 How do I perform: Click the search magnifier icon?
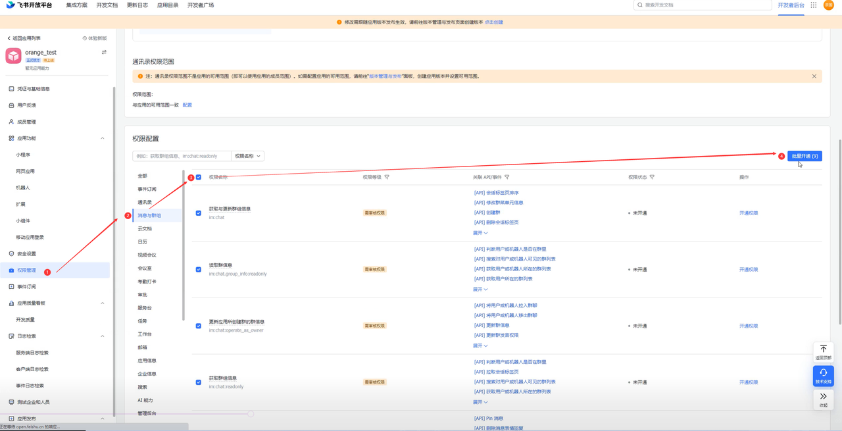(x=640, y=5)
